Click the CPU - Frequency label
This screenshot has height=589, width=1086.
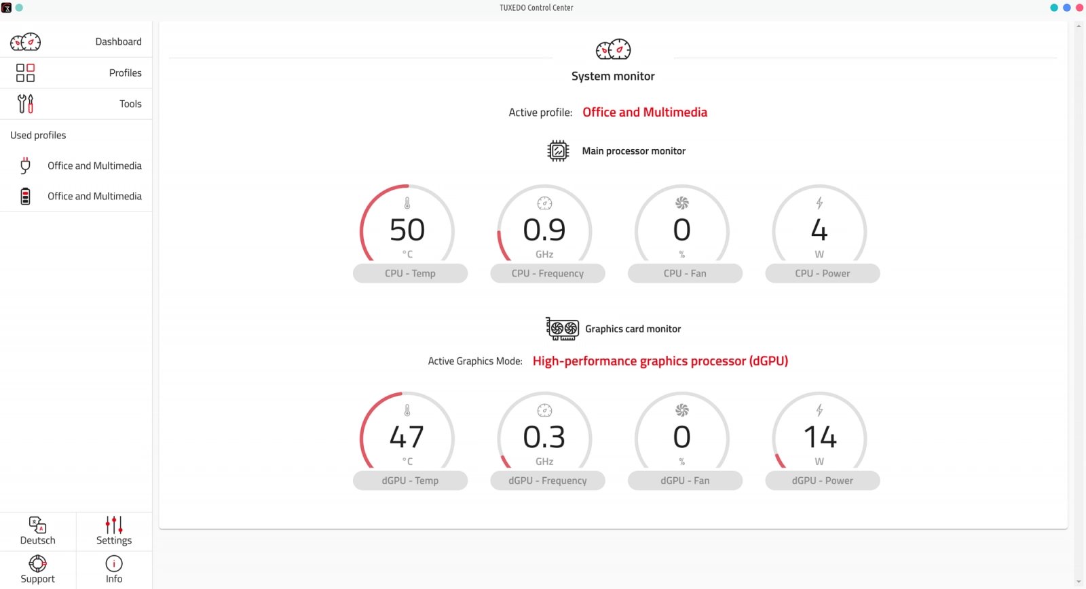tap(548, 273)
